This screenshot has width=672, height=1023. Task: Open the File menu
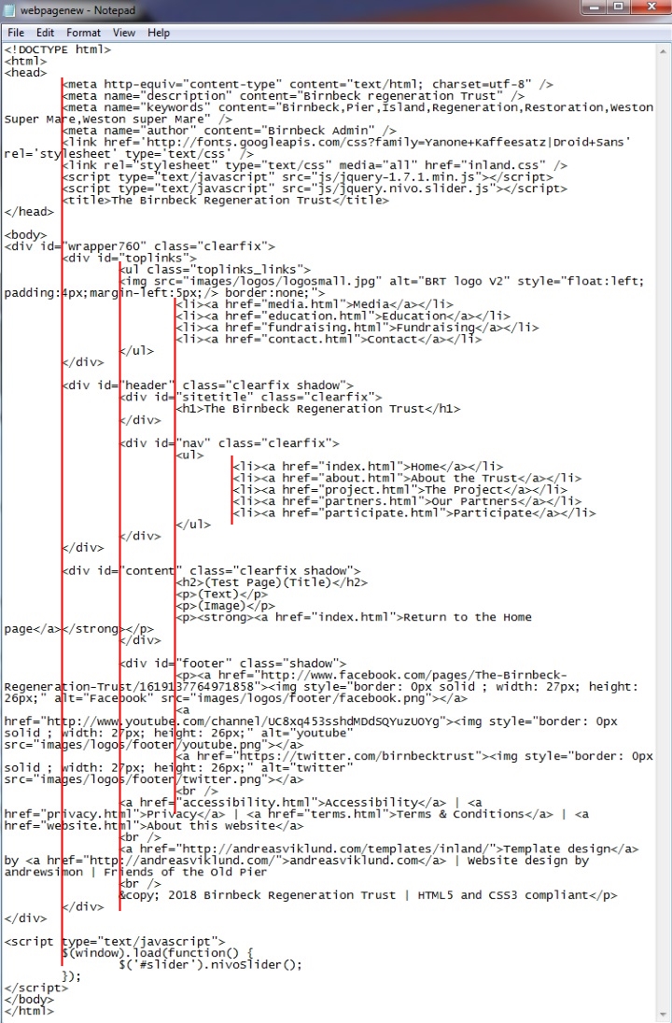click(x=16, y=33)
